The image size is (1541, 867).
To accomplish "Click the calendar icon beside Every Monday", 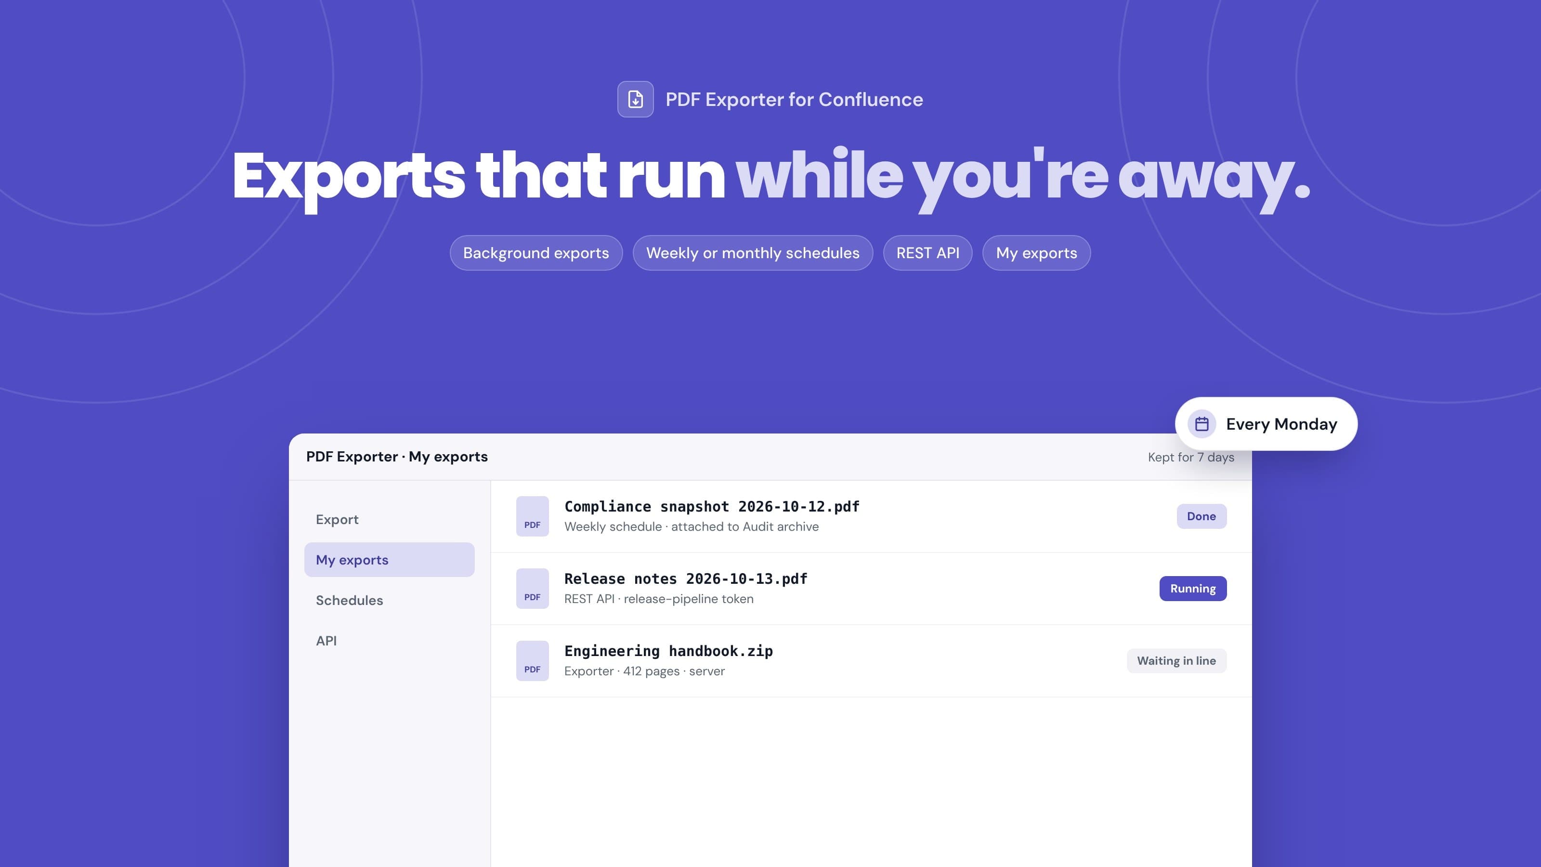I will [x=1202, y=424].
